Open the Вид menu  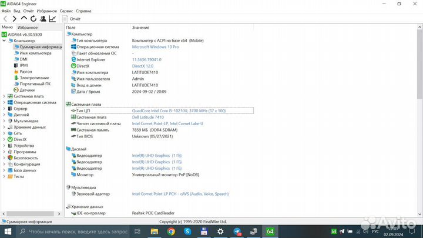16,11
